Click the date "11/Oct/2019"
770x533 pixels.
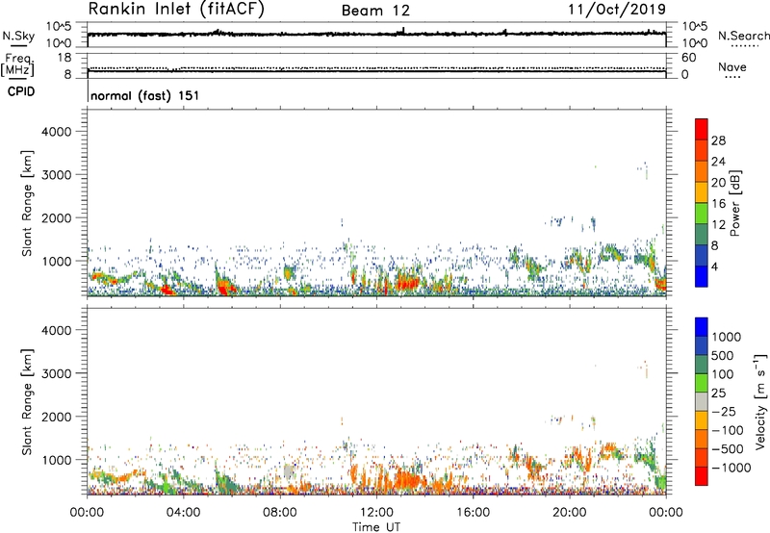(617, 10)
